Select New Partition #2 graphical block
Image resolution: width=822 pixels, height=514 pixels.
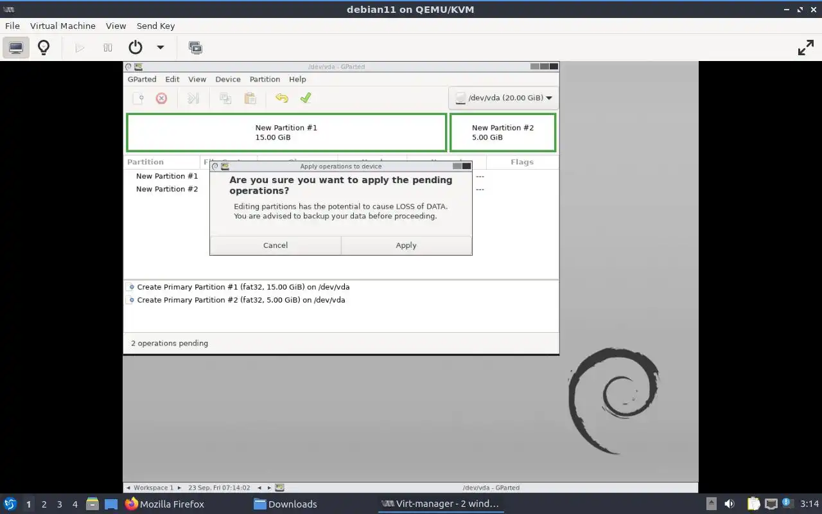coord(503,132)
